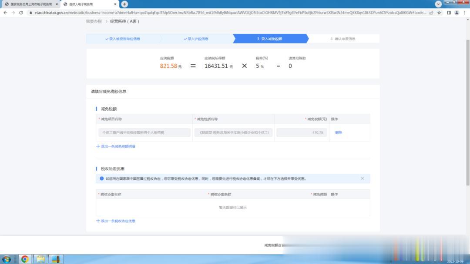Click the 暂无数据可以展示 placeholder text
Screen dimensions: 470x264
click(233, 208)
